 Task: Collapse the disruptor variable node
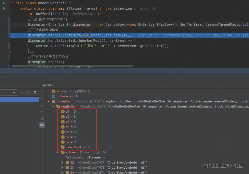(x=49, y=101)
